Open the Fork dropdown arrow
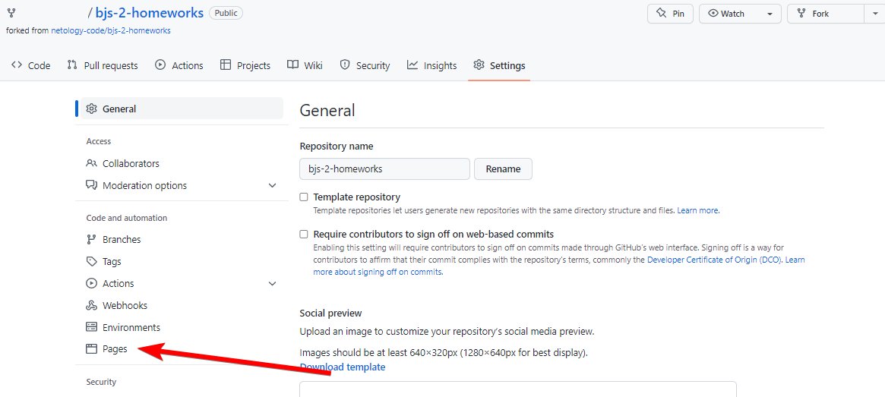This screenshot has height=397, width=885. click(874, 14)
